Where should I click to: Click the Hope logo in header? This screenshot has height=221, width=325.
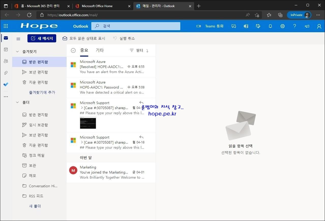pos(39,26)
